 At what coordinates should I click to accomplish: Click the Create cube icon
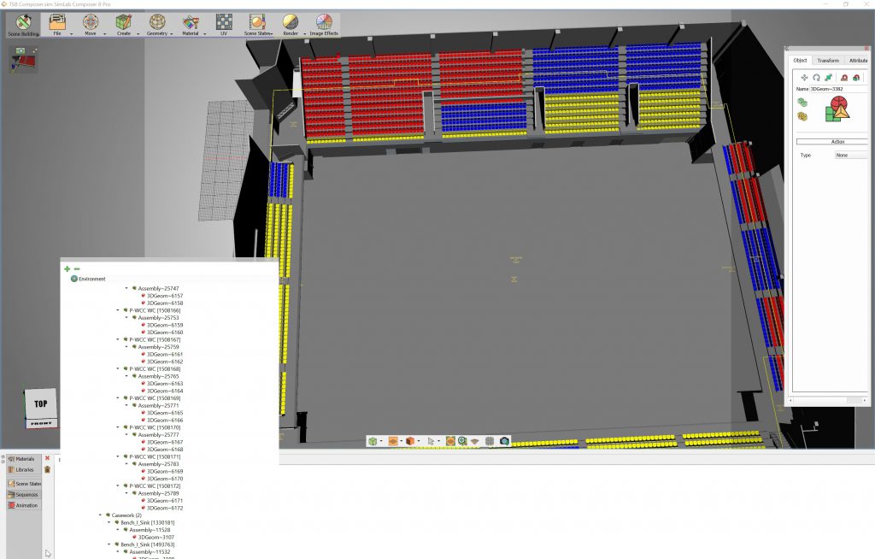coord(124,22)
